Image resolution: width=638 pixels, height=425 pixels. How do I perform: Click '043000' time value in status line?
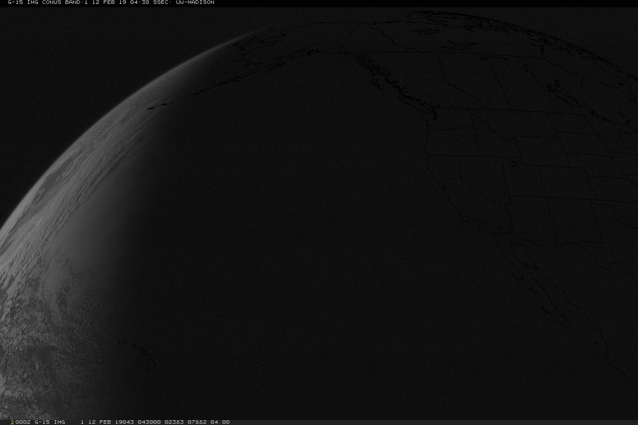pyautogui.click(x=149, y=422)
